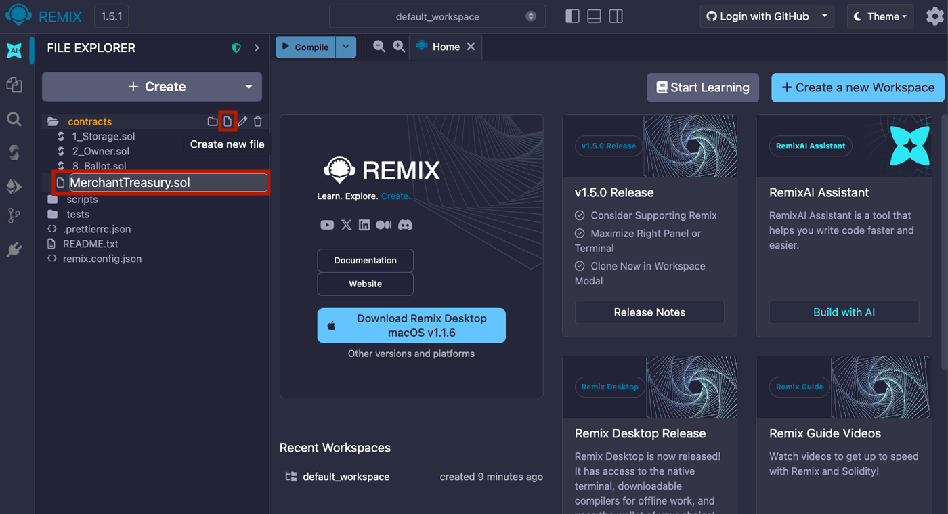Open the Compile dropdown arrow
948x514 pixels.
346,47
